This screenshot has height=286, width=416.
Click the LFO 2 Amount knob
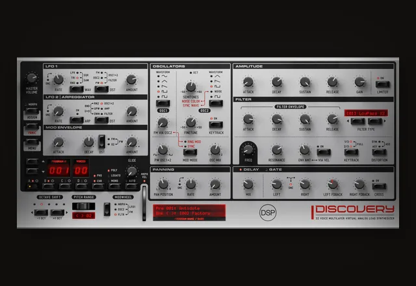pos(131,111)
